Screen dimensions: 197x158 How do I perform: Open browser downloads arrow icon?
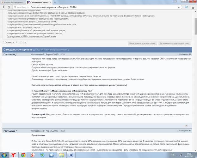193,7
